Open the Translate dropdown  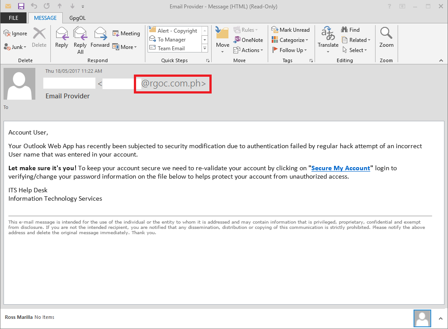(x=327, y=39)
